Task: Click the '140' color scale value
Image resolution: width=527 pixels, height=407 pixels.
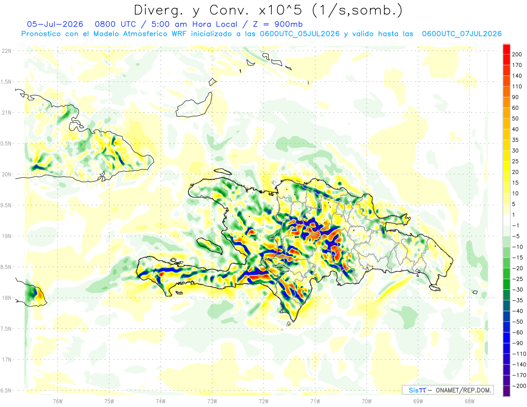Action: 518,76
